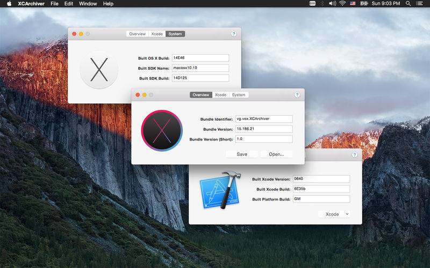
Task: Select System tab in back System window
Action: [x=175, y=34]
